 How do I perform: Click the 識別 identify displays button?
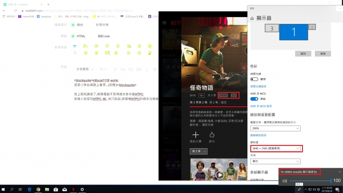(303, 53)
